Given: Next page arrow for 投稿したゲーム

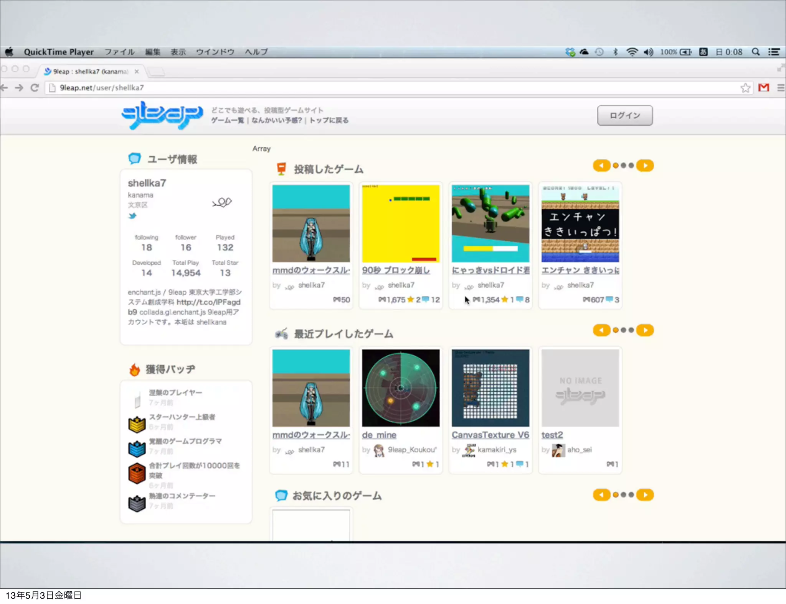Looking at the screenshot, I should [645, 166].
